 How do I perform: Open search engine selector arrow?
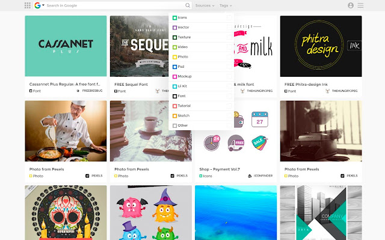tap(43, 5)
